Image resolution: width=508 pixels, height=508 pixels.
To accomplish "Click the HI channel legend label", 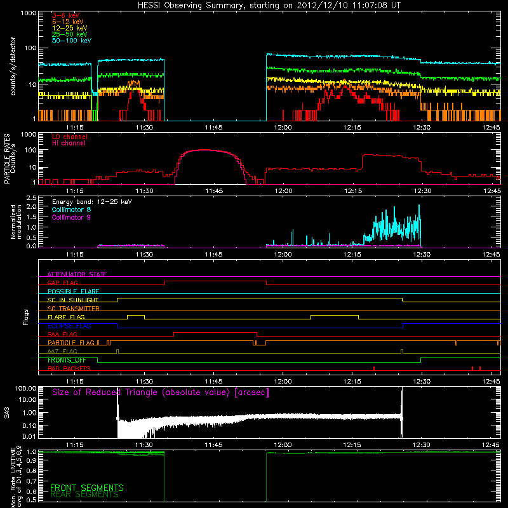I will click(69, 144).
